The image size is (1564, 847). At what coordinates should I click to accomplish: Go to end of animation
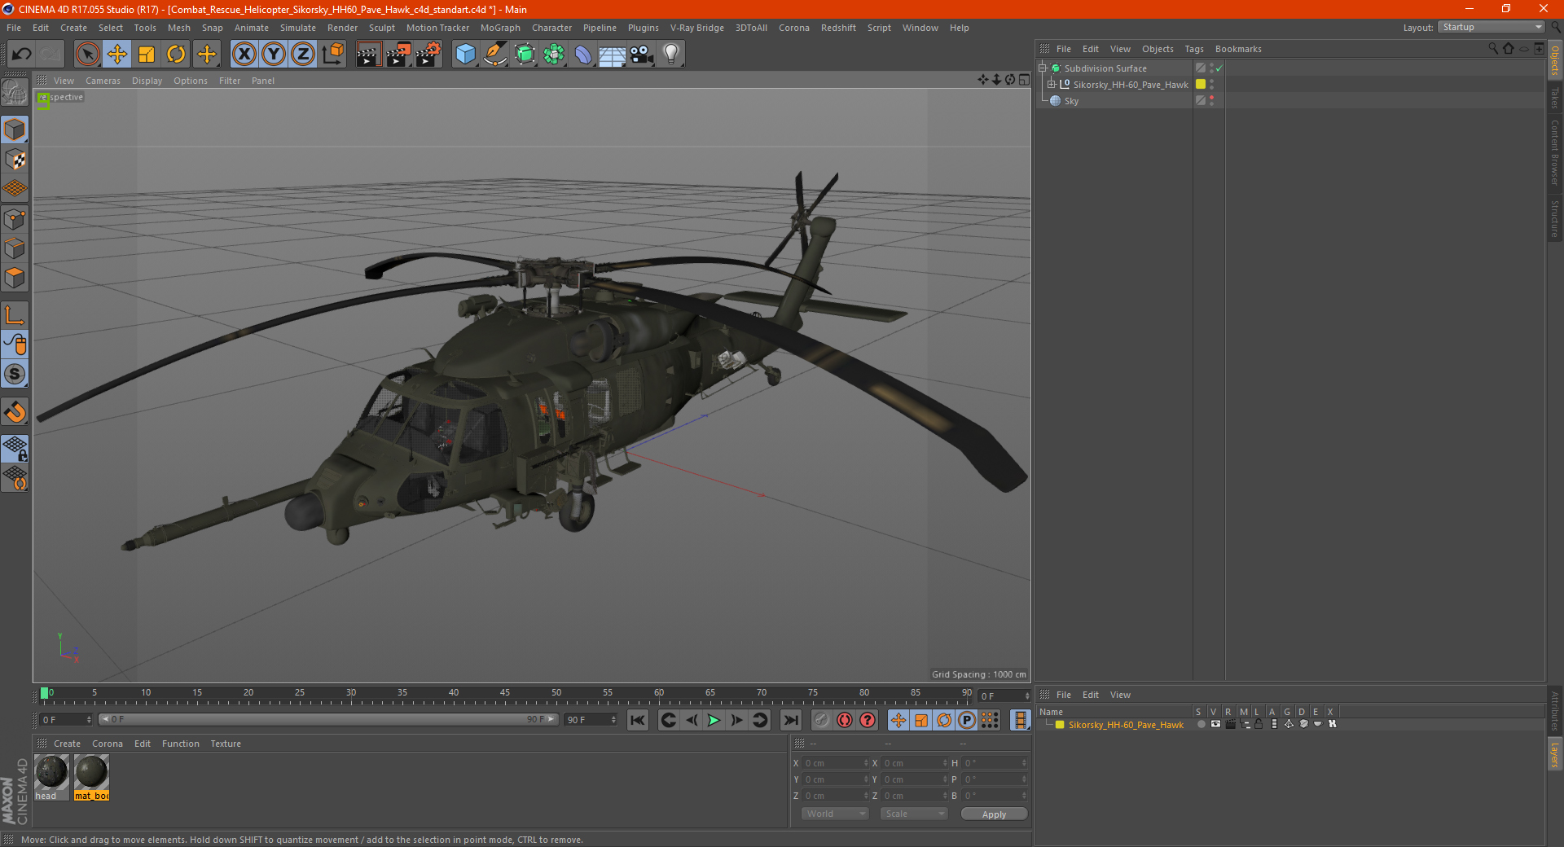click(790, 720)
